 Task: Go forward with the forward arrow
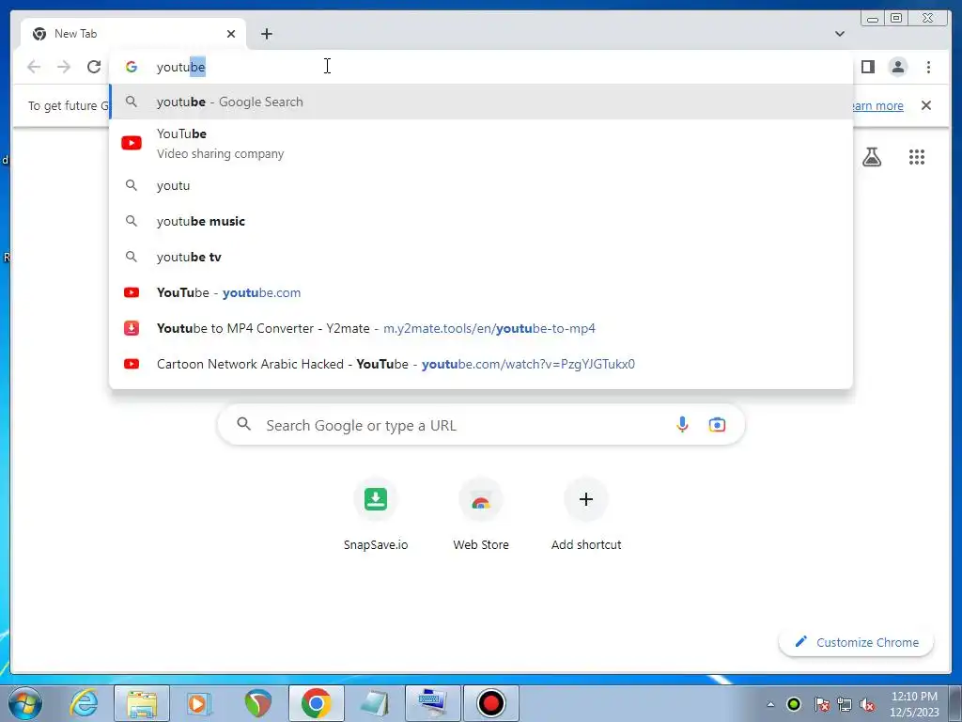point(64,67)
